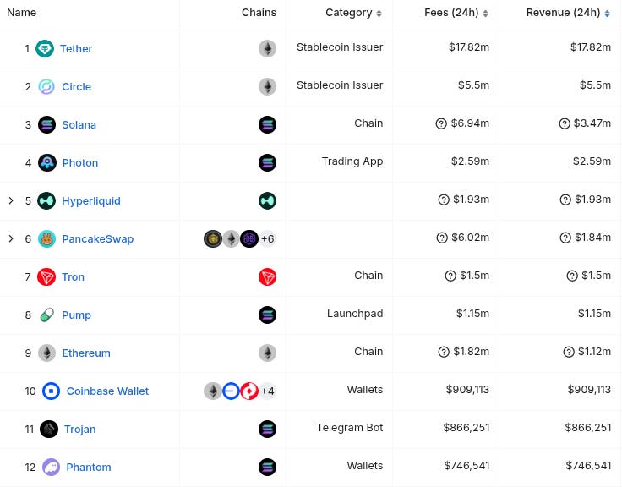Viewport: 622px width, 487px height.
Task: Click the Tether logo icon
Action: point(45,48)
